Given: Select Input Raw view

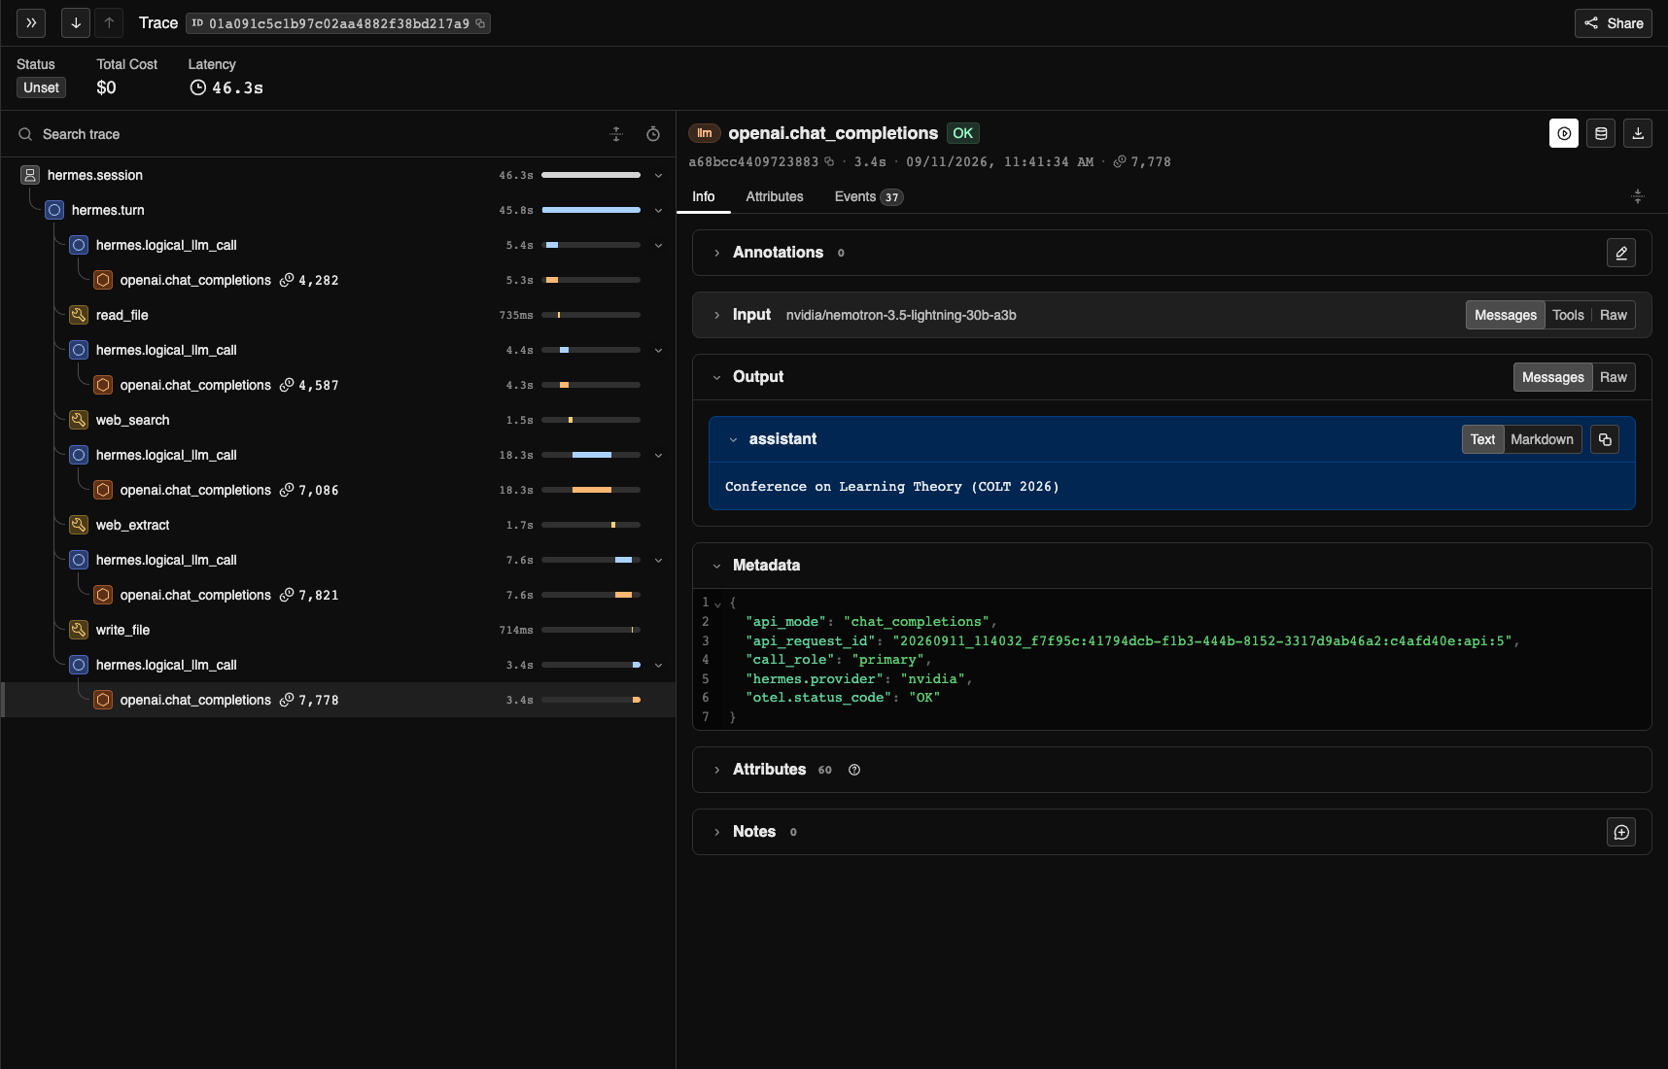Looking at the screenshot, I should pyautogui.click(x=1614, y=315).
